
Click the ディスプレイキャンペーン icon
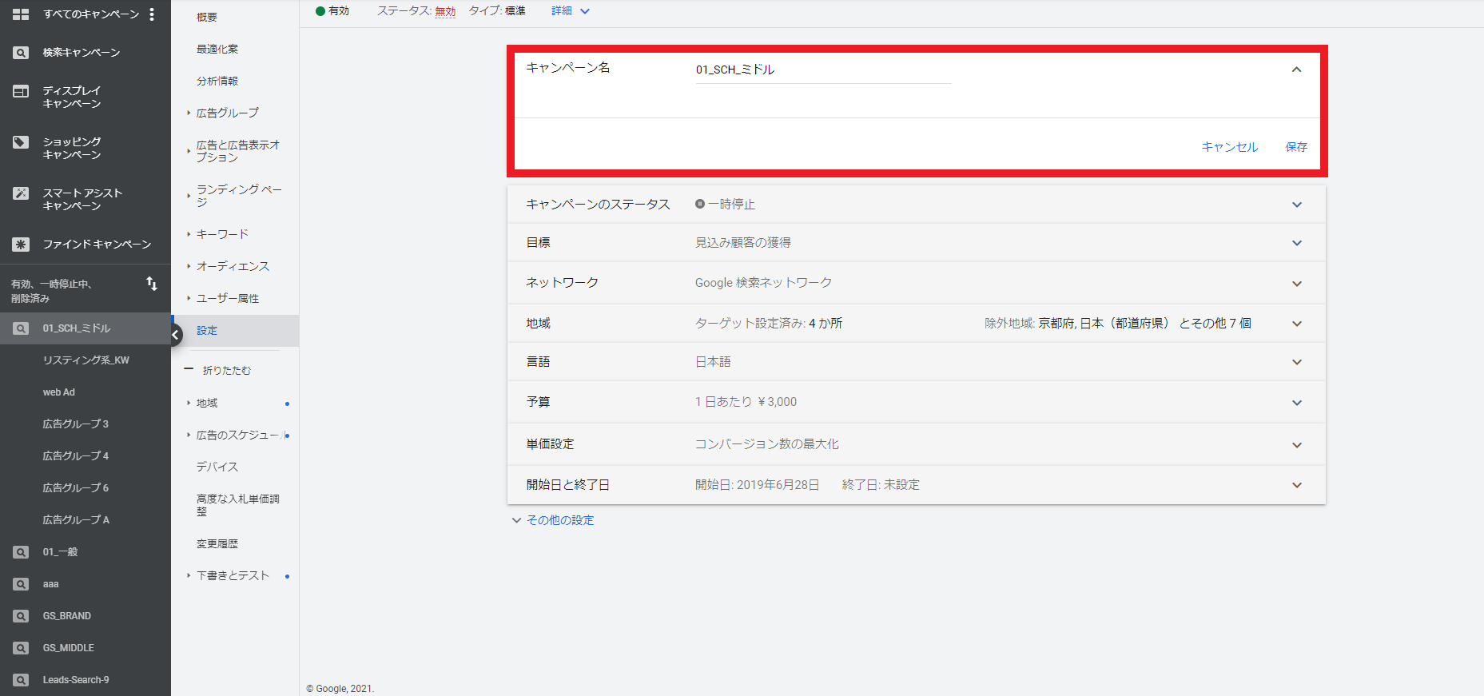pyautogui.click(x=21, y=91)
